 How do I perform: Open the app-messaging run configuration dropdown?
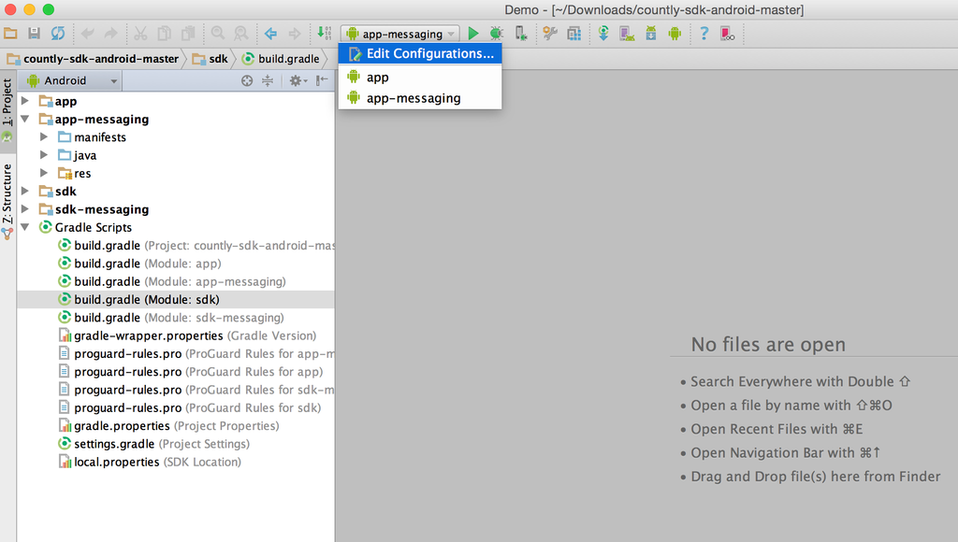coord(400,34)
